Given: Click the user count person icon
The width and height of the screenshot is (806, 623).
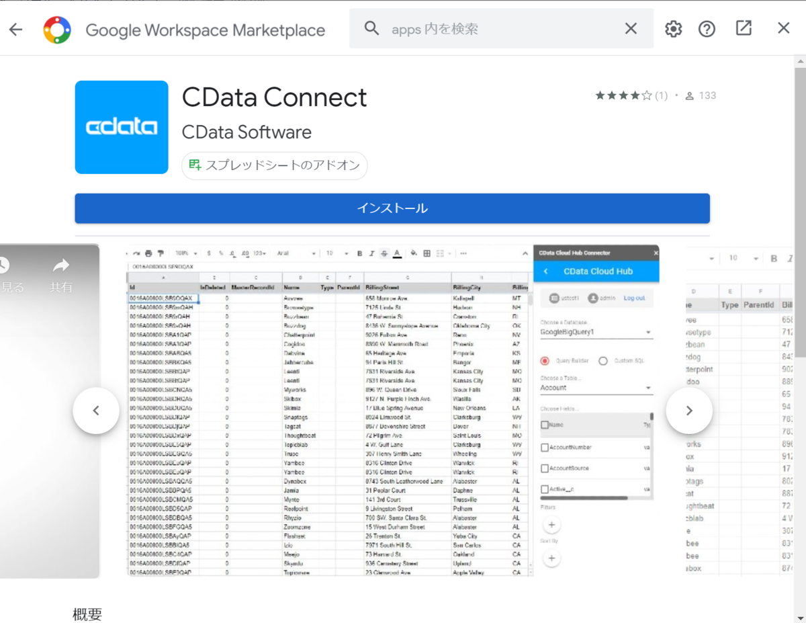Looking at the screenshot, I should pos(689,96).
